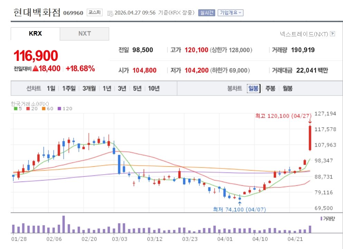Select the KRX tab
The width and height of the screenshot is (343, 249).
coord(35,34)
